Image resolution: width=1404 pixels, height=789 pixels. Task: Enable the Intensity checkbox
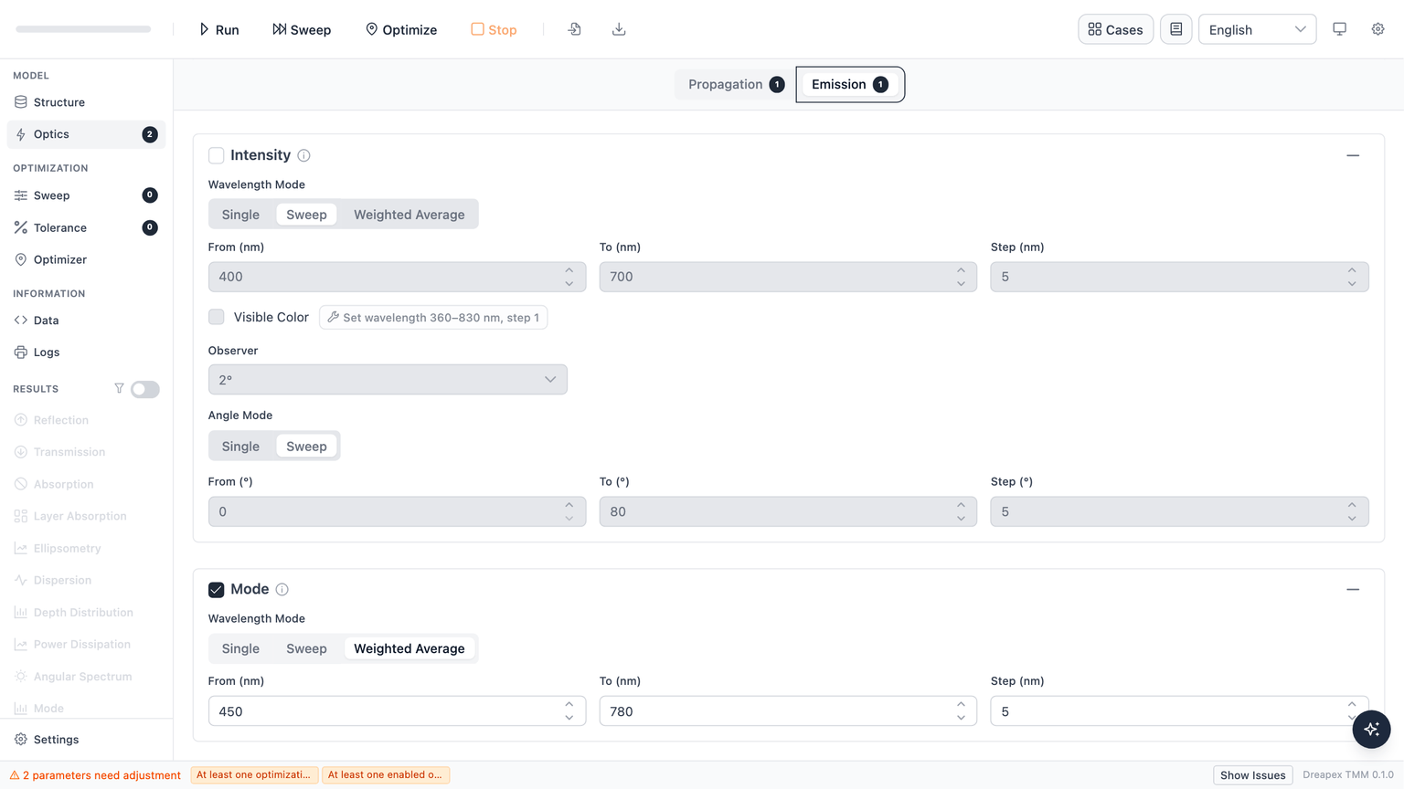coord(216,155)
